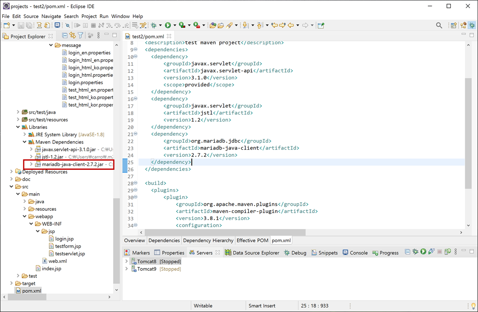Switch to Java EE perspective icon
Viewport: 478px width, 312px height.
click(463, 25)
